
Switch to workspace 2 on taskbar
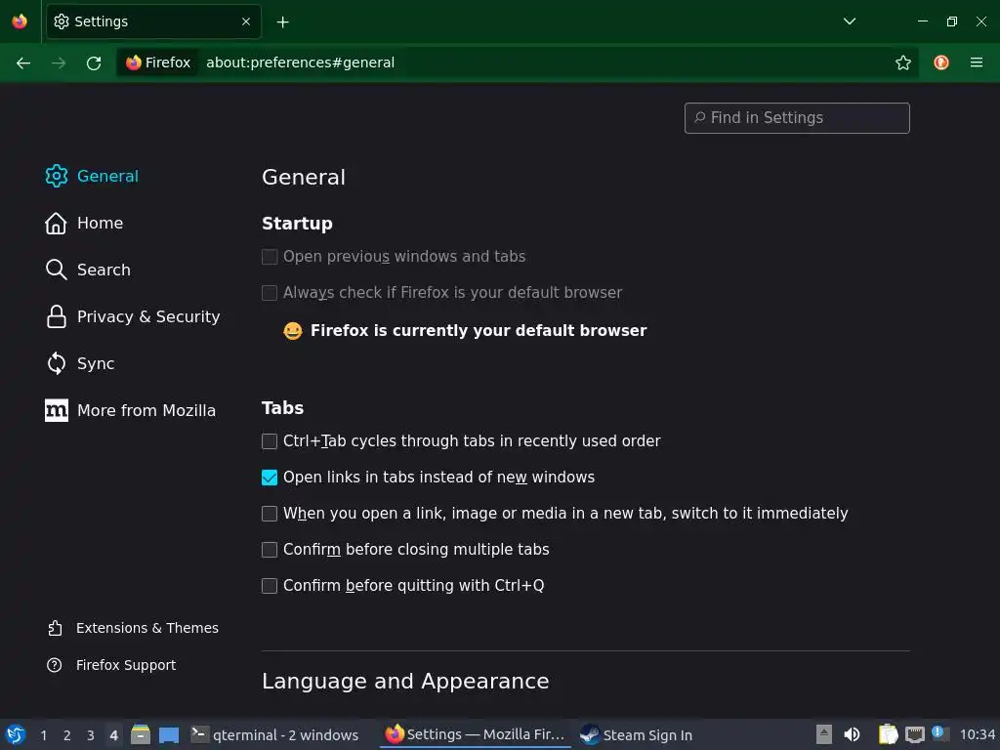click(x=67, y=735)
